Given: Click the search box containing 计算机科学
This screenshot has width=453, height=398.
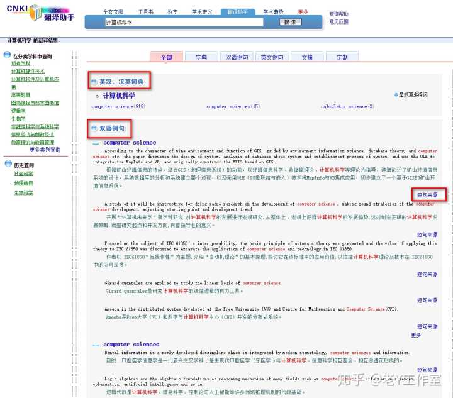Looking at the screenshot, I should pyautogui.click(x=184, y=23).
